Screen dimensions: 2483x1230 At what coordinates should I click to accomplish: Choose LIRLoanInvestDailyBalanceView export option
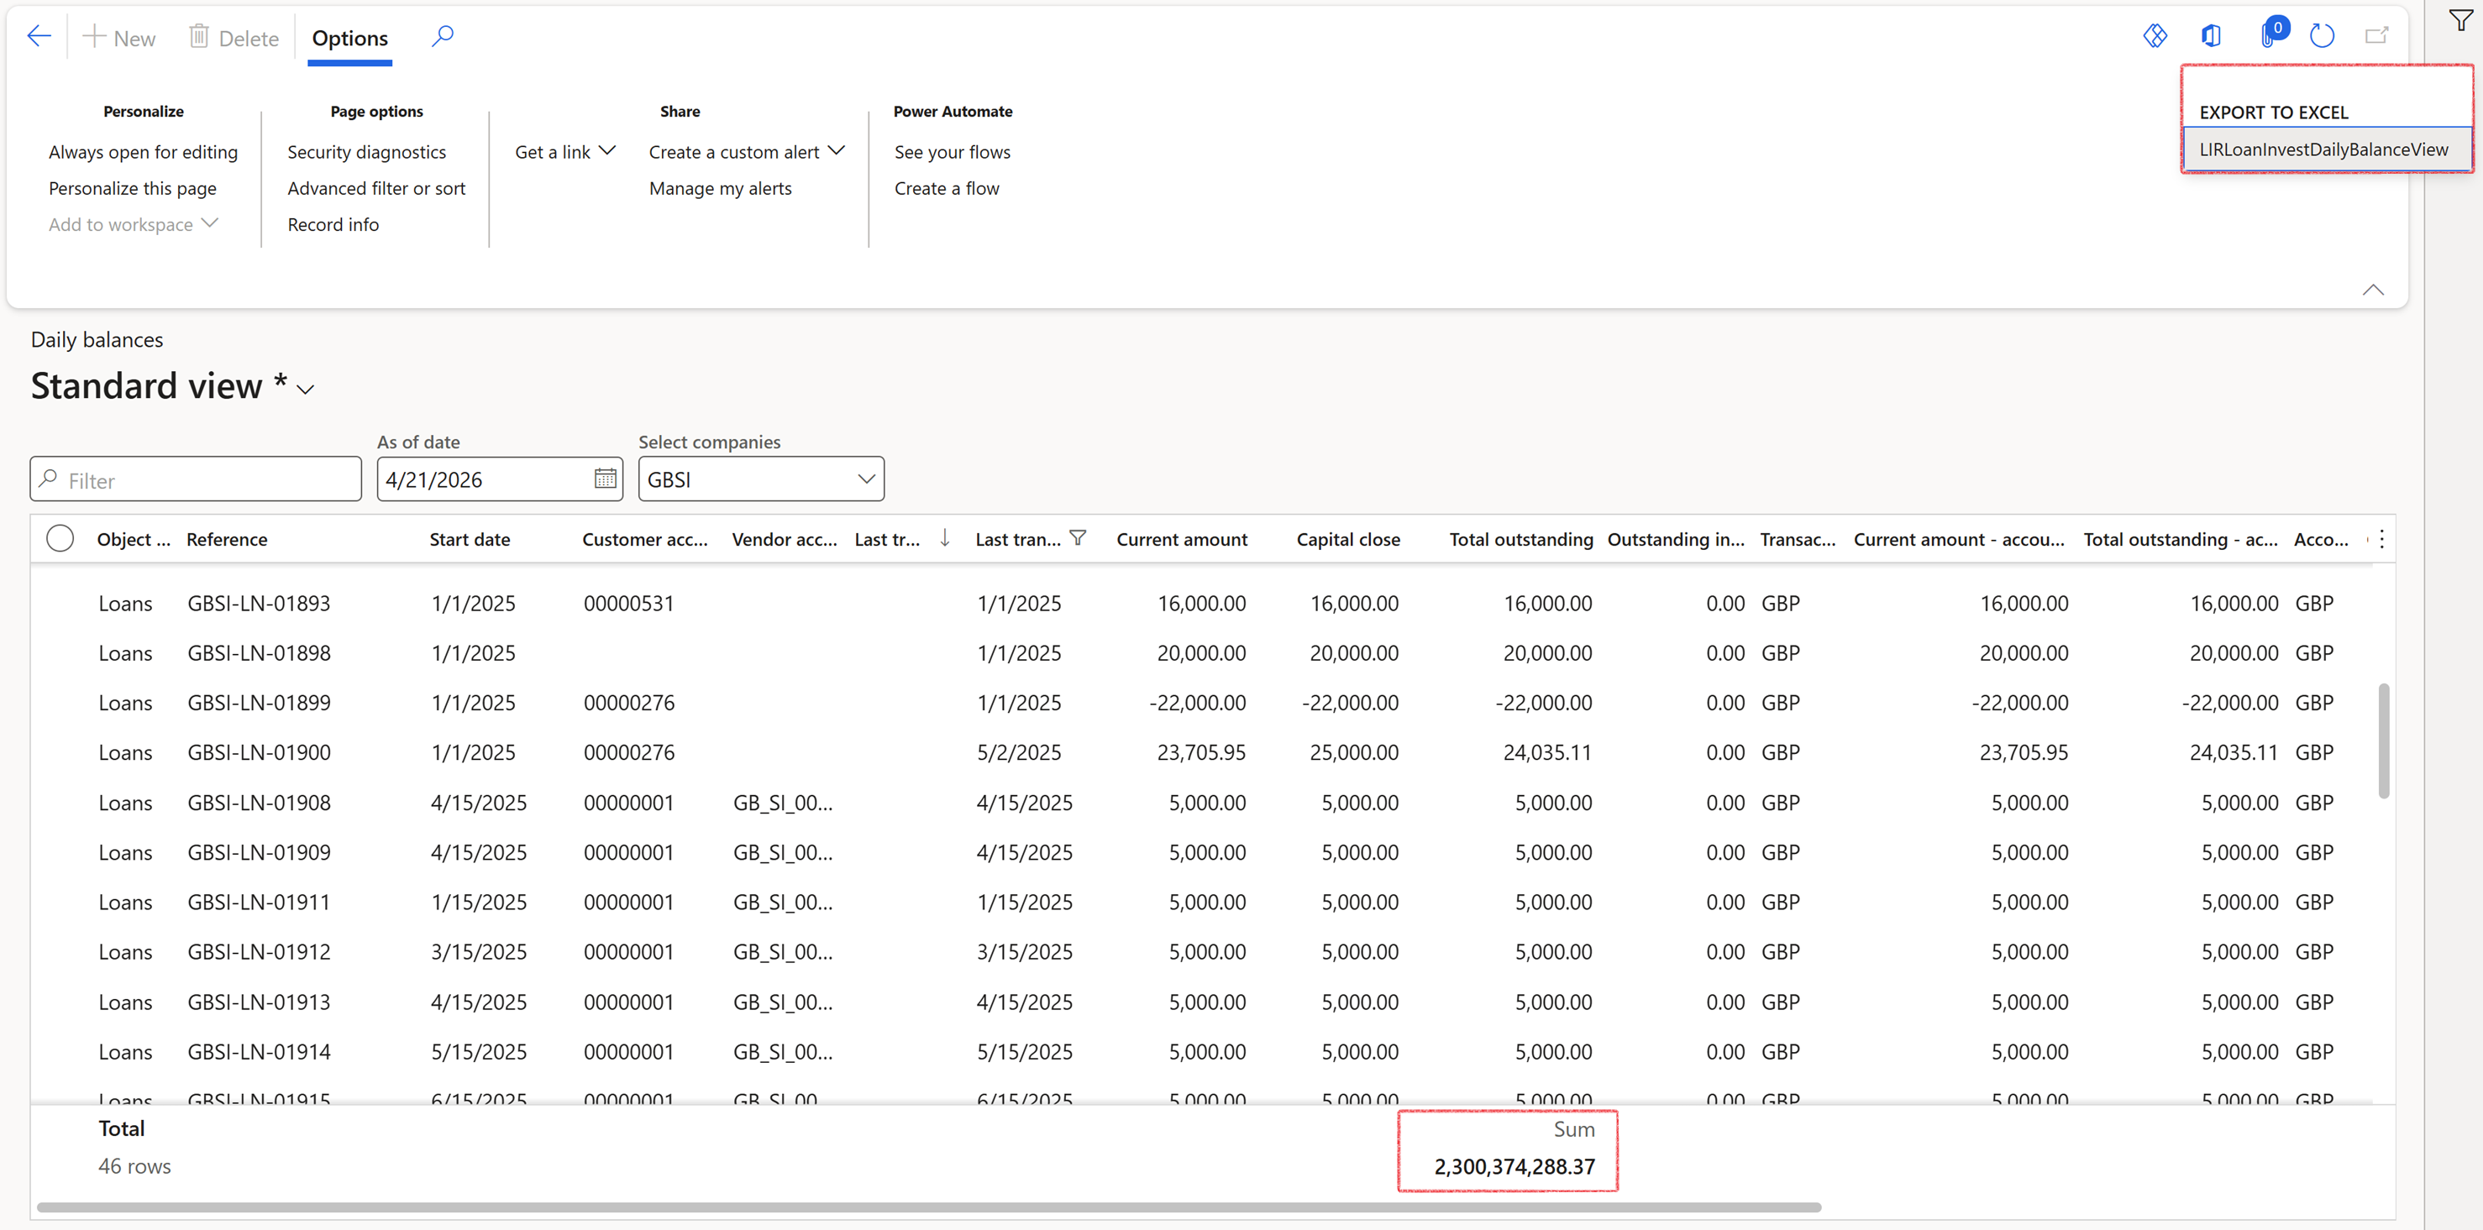[x=2323, y=149]
